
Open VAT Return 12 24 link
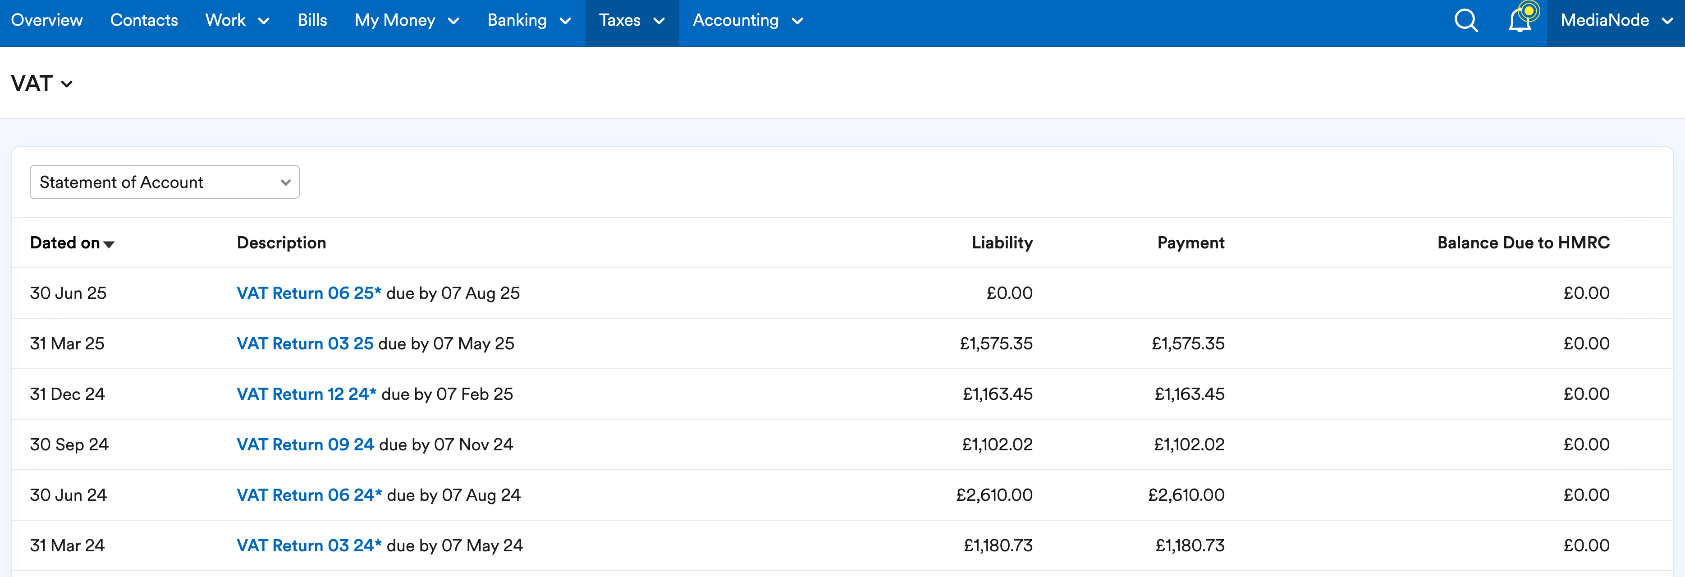[306, 394]
